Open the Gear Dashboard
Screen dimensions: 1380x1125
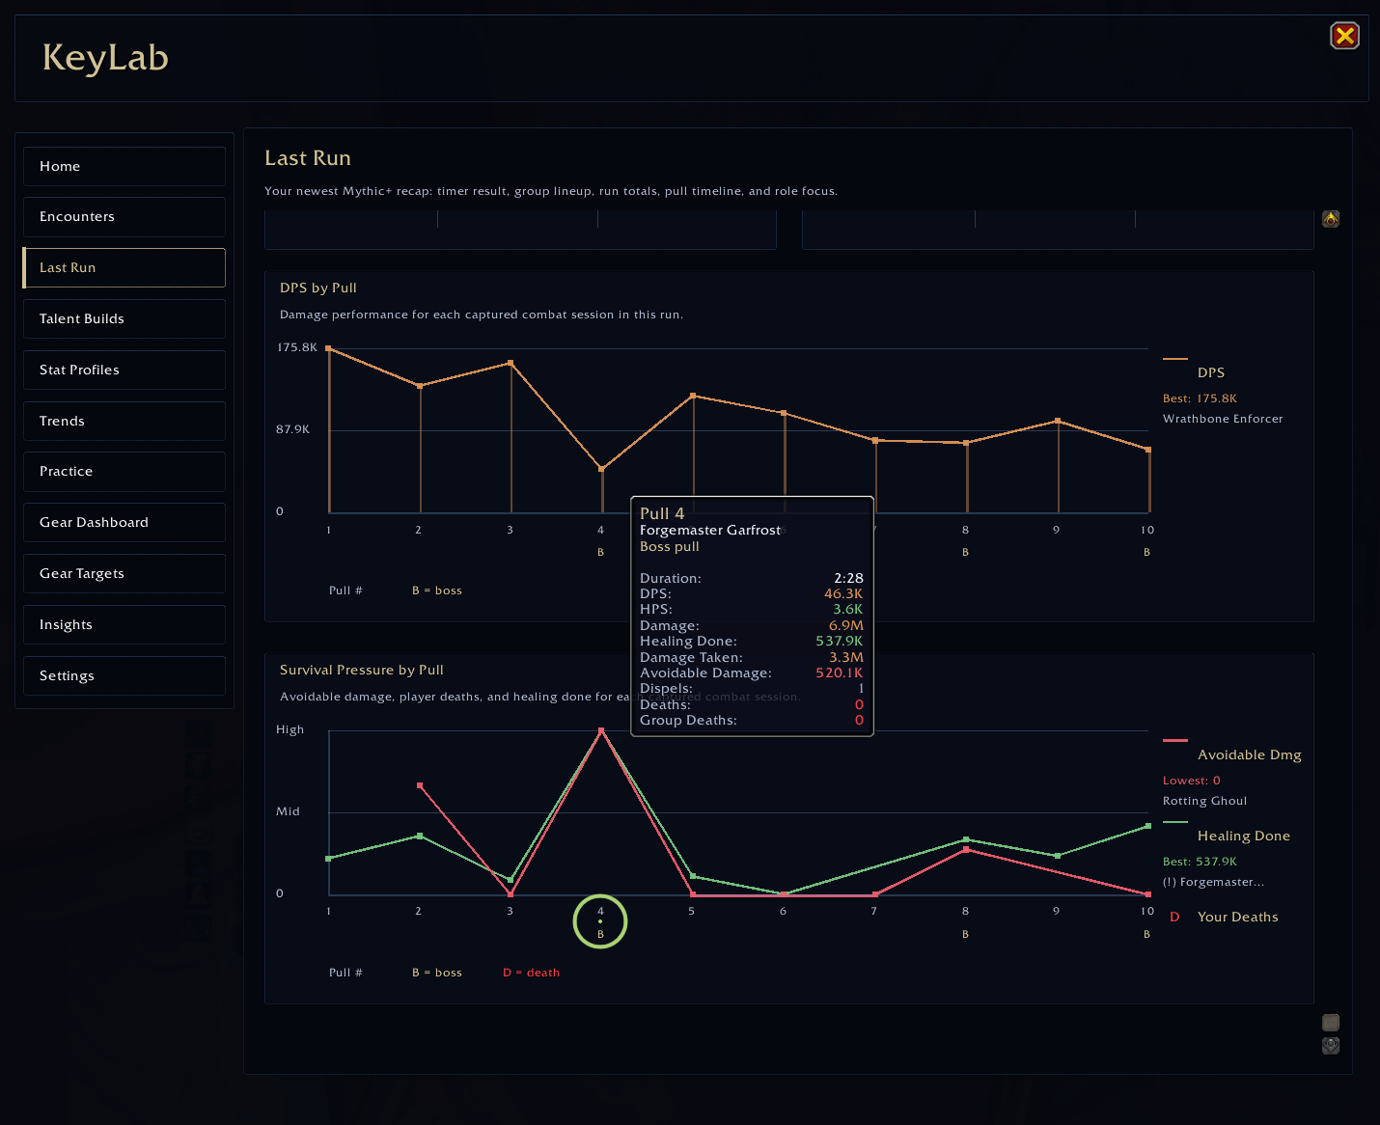pos(124,522)
